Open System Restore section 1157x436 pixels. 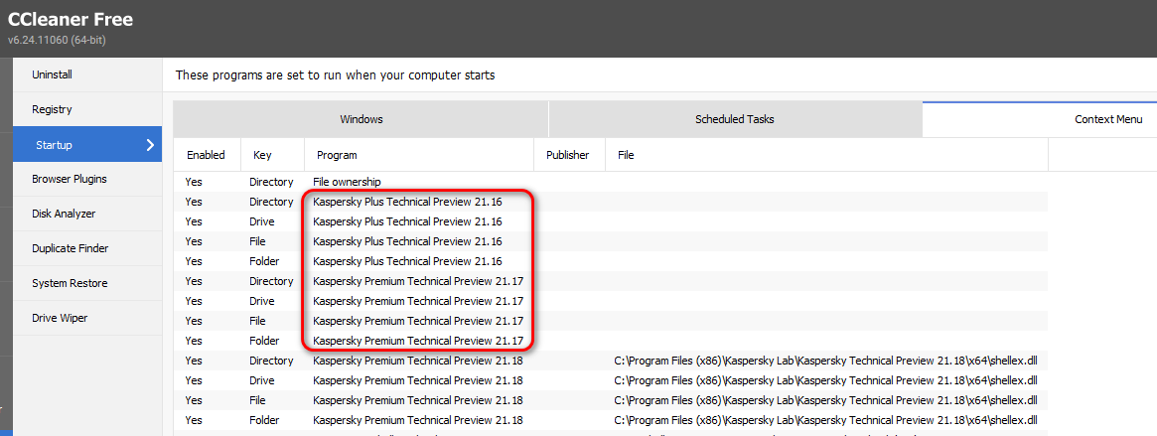tap(87, 283)
